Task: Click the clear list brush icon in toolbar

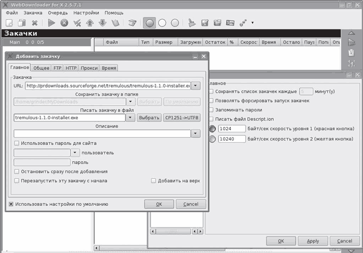Action: [x=191, y=23]
